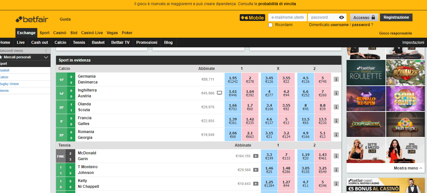Open Fruit Stack game thumbnail
This screenshot has height=193, width=427.
405,124
